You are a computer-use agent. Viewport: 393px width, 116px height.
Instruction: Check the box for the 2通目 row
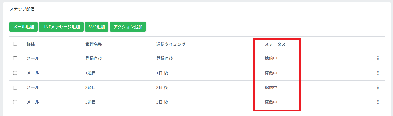point(15,87)
